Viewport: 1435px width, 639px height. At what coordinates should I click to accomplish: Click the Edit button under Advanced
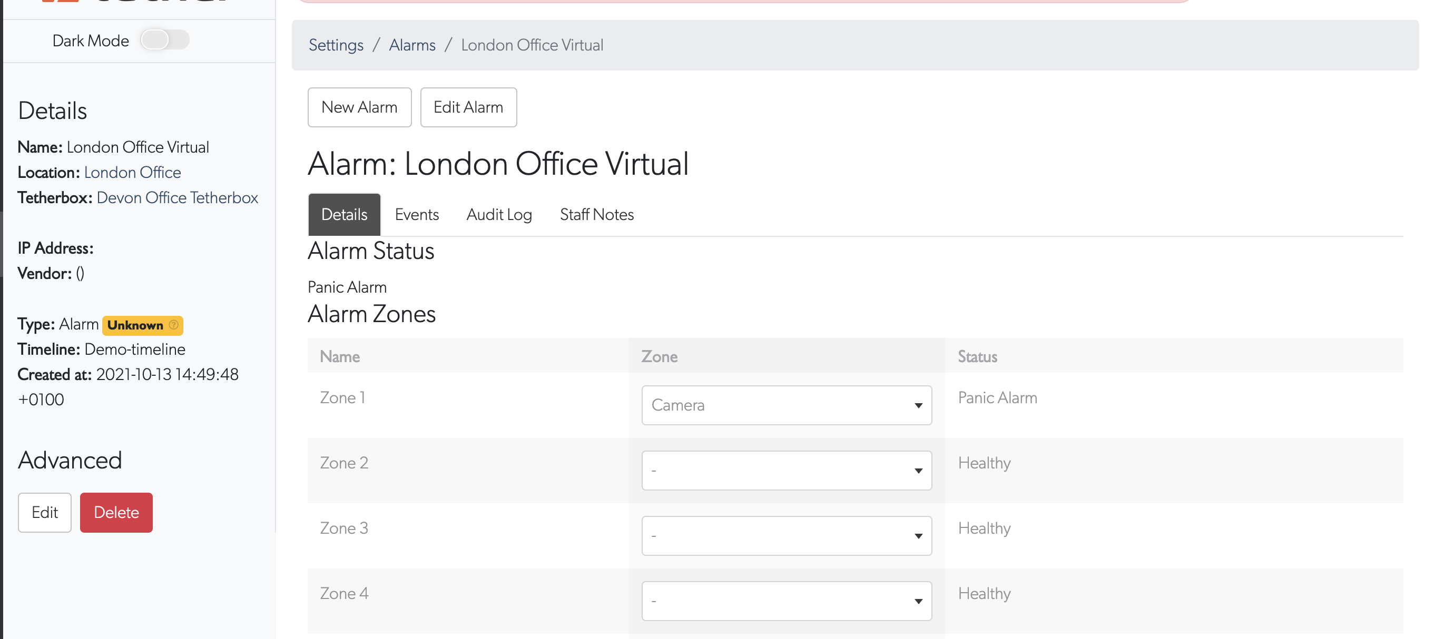coord(45,512)
